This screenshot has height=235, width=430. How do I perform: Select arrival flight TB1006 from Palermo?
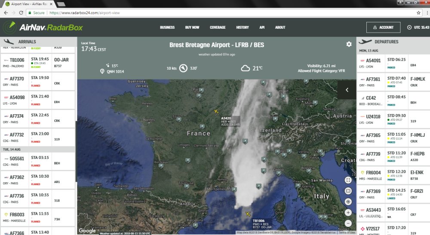pos(38,63)
